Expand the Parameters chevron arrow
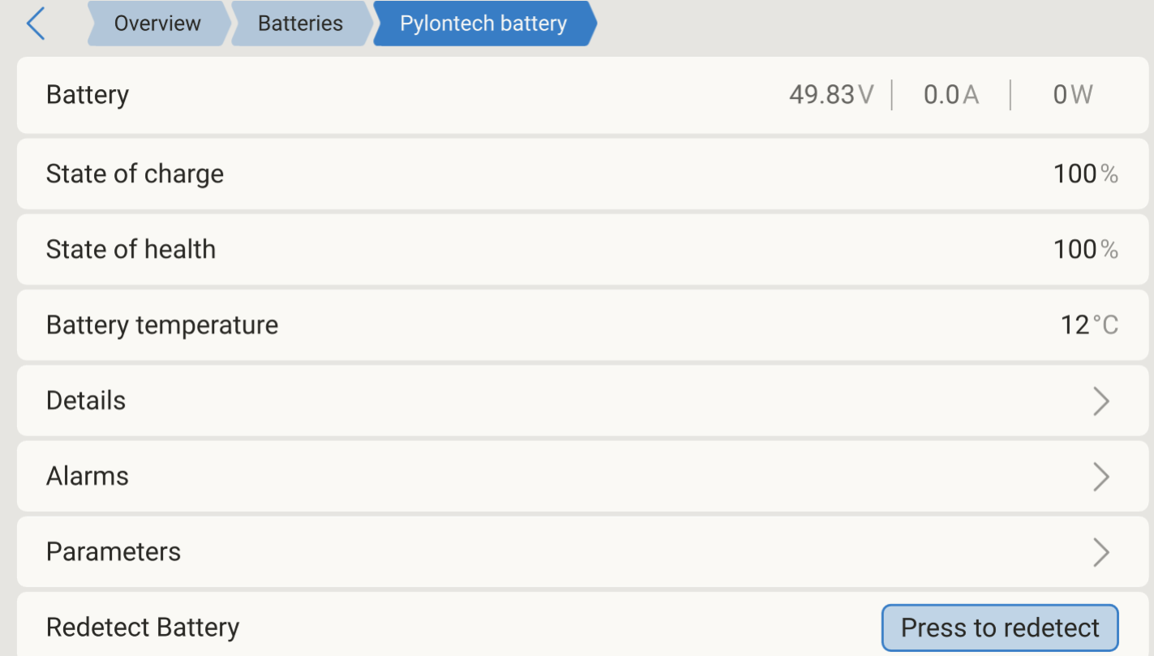Viewport: 1154px width, 656px height. coord(1100,552)
